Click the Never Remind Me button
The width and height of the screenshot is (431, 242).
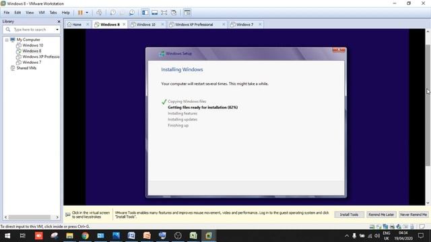coord(413,214)
